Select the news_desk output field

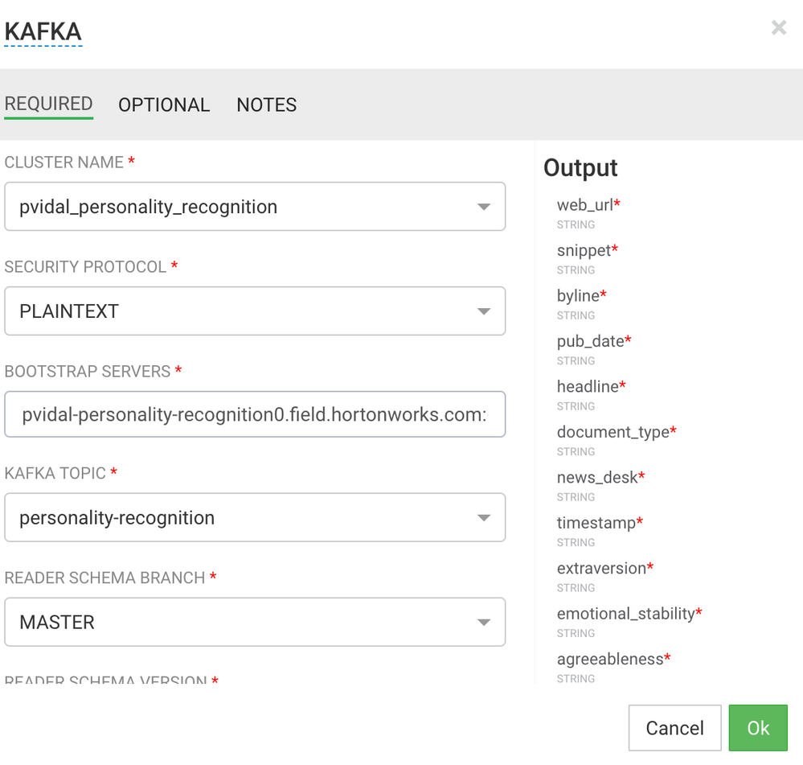(x=597, y=477)
